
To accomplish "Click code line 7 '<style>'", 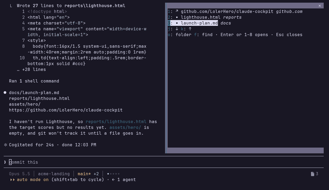I will pyautogui.click(x=37, y=40).
